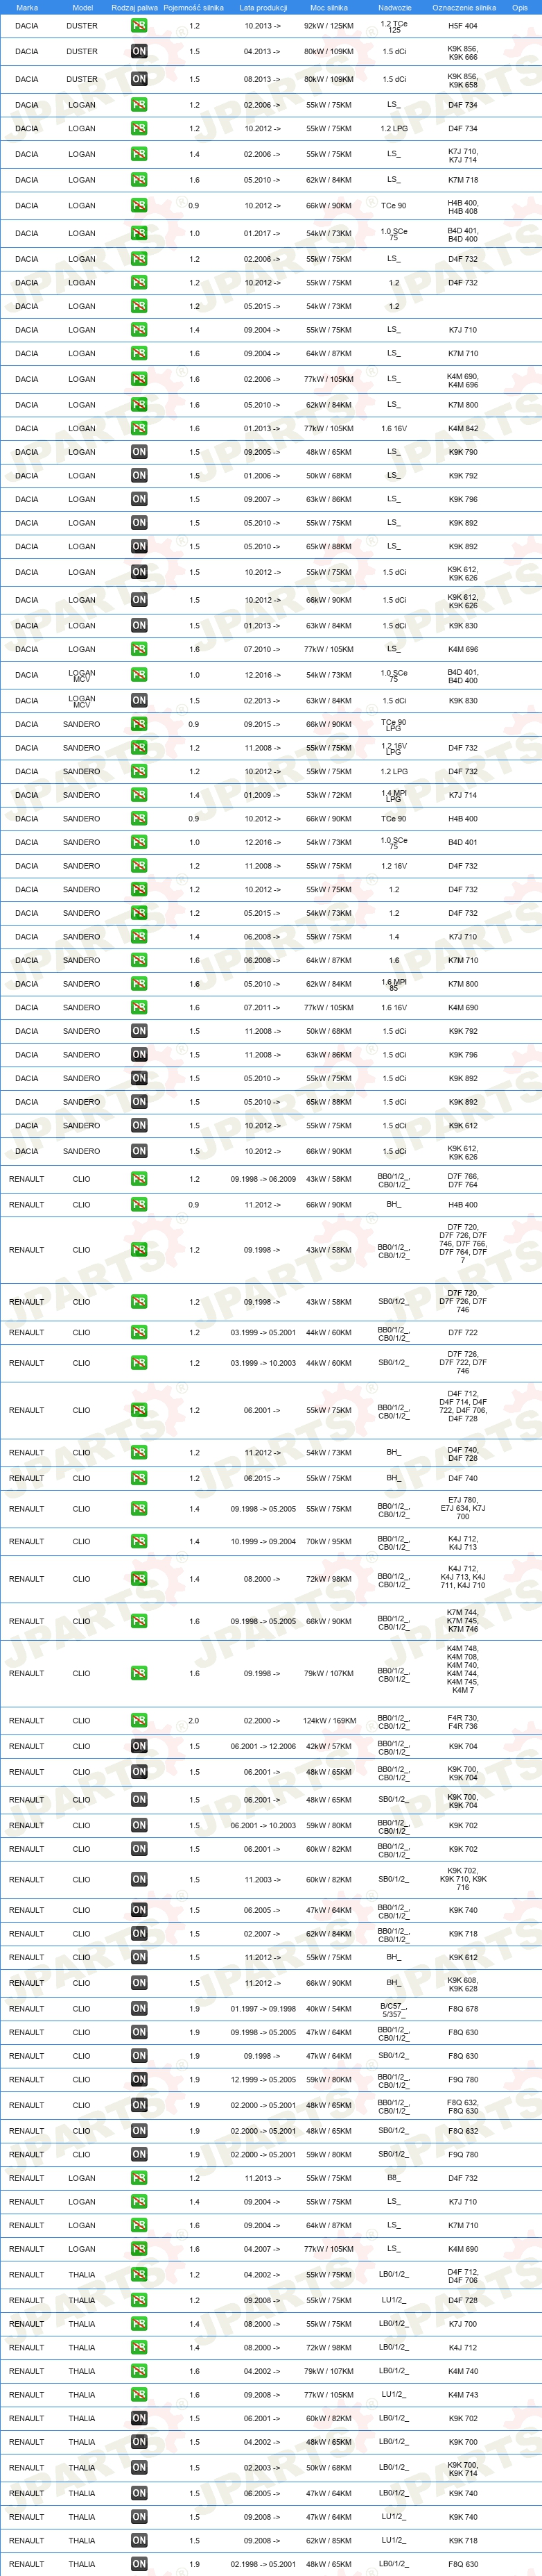The image size is (542, 2576).
Task: Click the 10.2013 -> production date cell
Action: pyautogui.click(x=263, y=26)
